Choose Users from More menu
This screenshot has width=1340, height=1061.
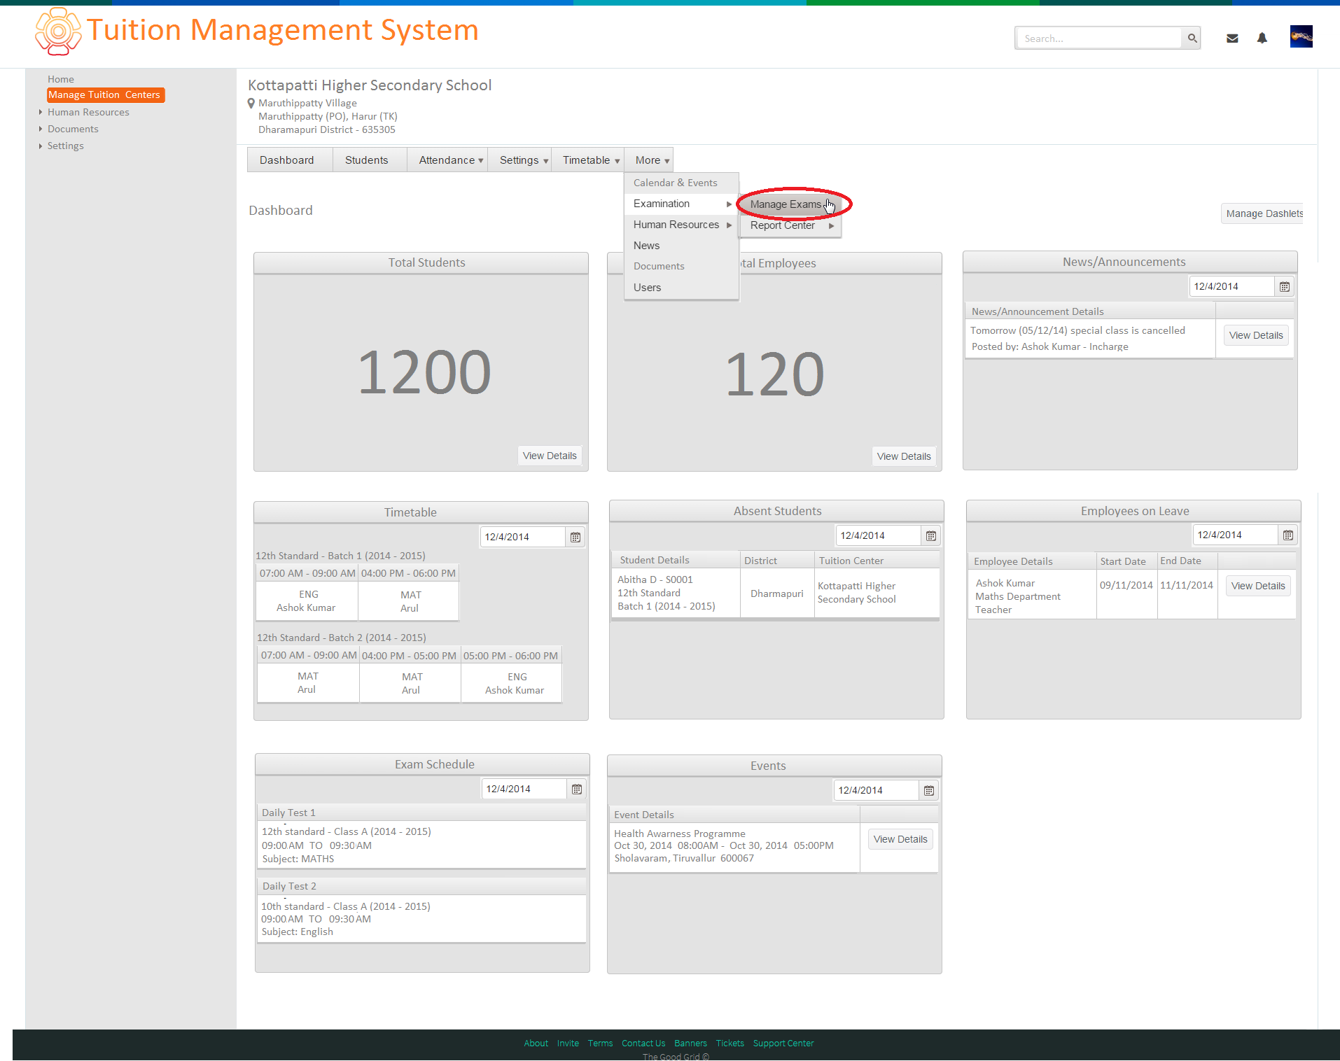pos(681,288)
